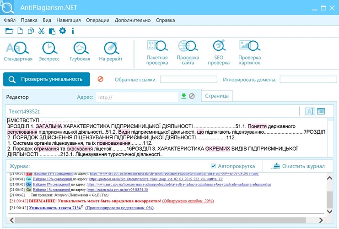The height and width of the screenshot is (229, 339).
Task: Cancel page loading with grey stop icon
Action: pos(192,96)
